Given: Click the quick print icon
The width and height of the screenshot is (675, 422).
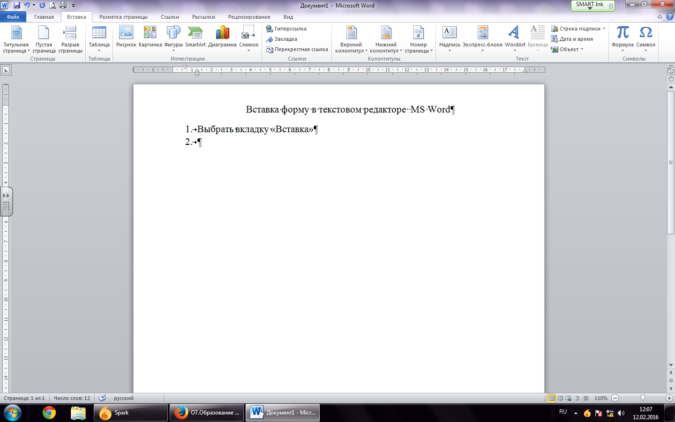Looking at the screenshot, I should 63,5.
